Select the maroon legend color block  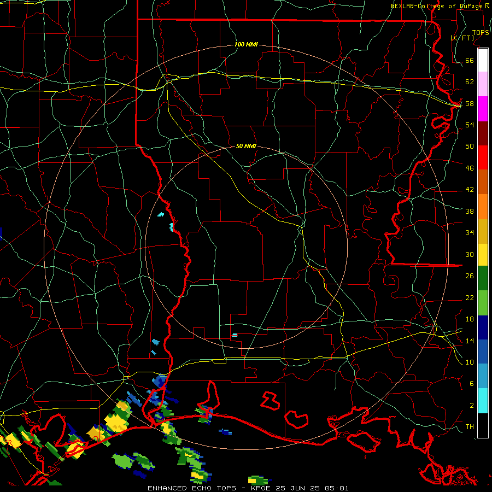coord(483,133)
